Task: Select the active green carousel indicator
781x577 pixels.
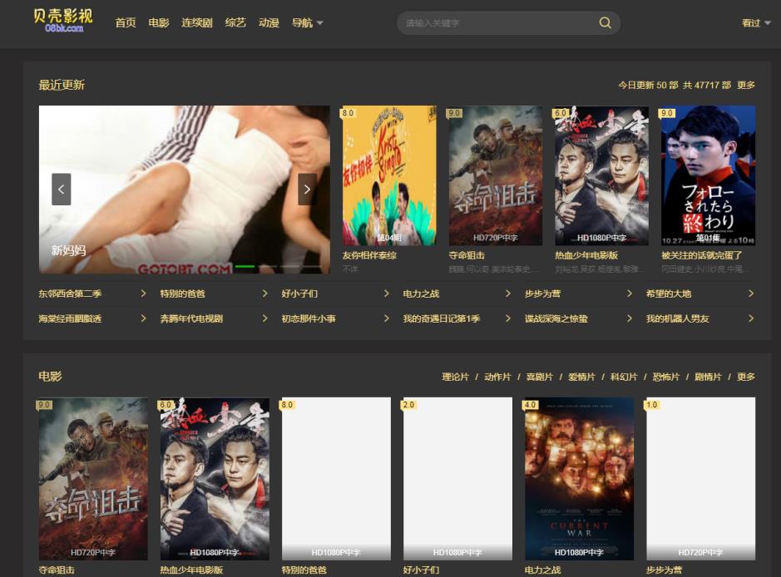Action: (245, 267)
